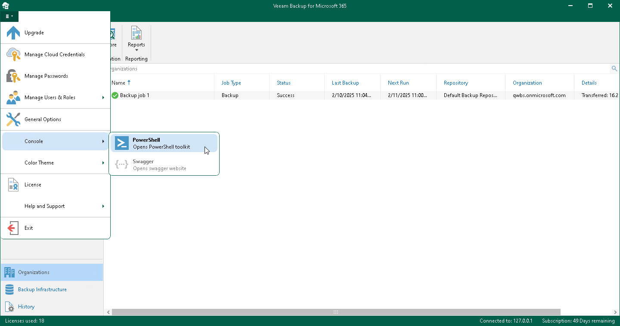The image size is (620, 326).
Task: Click 'Subscription: 49 Days remaining' status text
Action: (x=578, y=321)
